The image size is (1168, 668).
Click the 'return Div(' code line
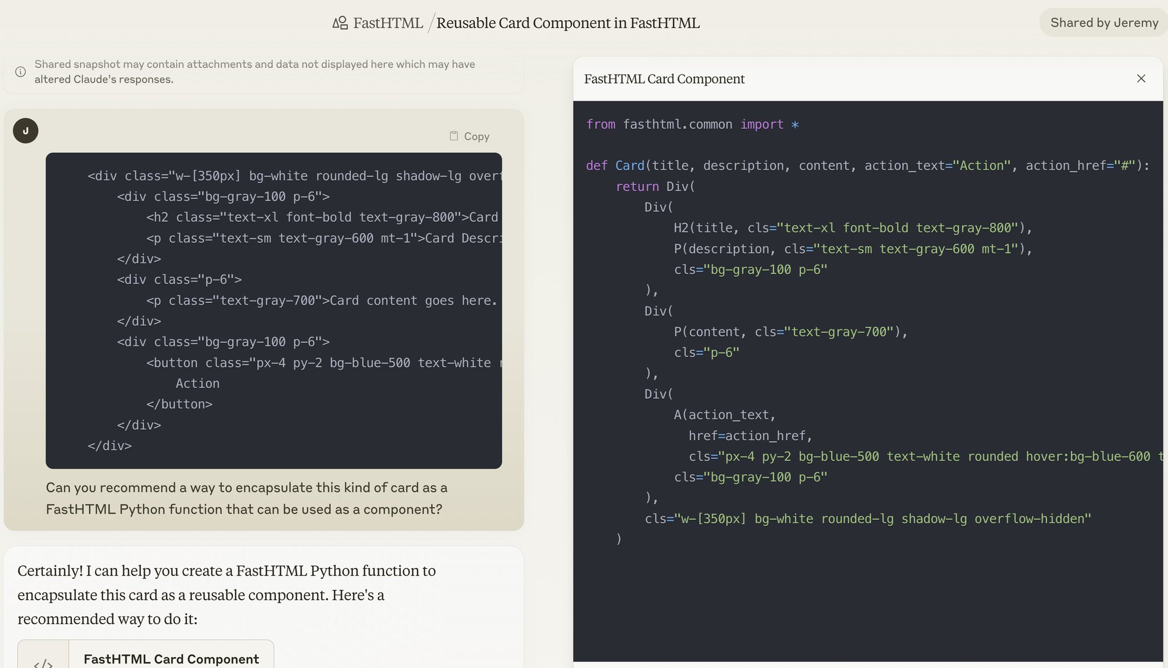[655, 186]
